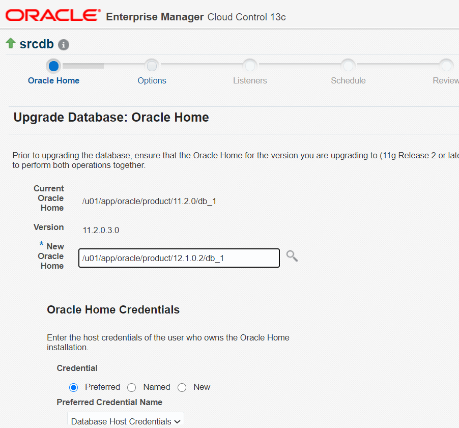Go to the Options step label
This screenshot has width=459, height=428.
(x=152, y=80)
